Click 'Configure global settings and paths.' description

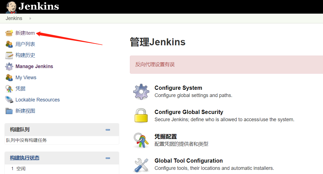pos(193,95)
